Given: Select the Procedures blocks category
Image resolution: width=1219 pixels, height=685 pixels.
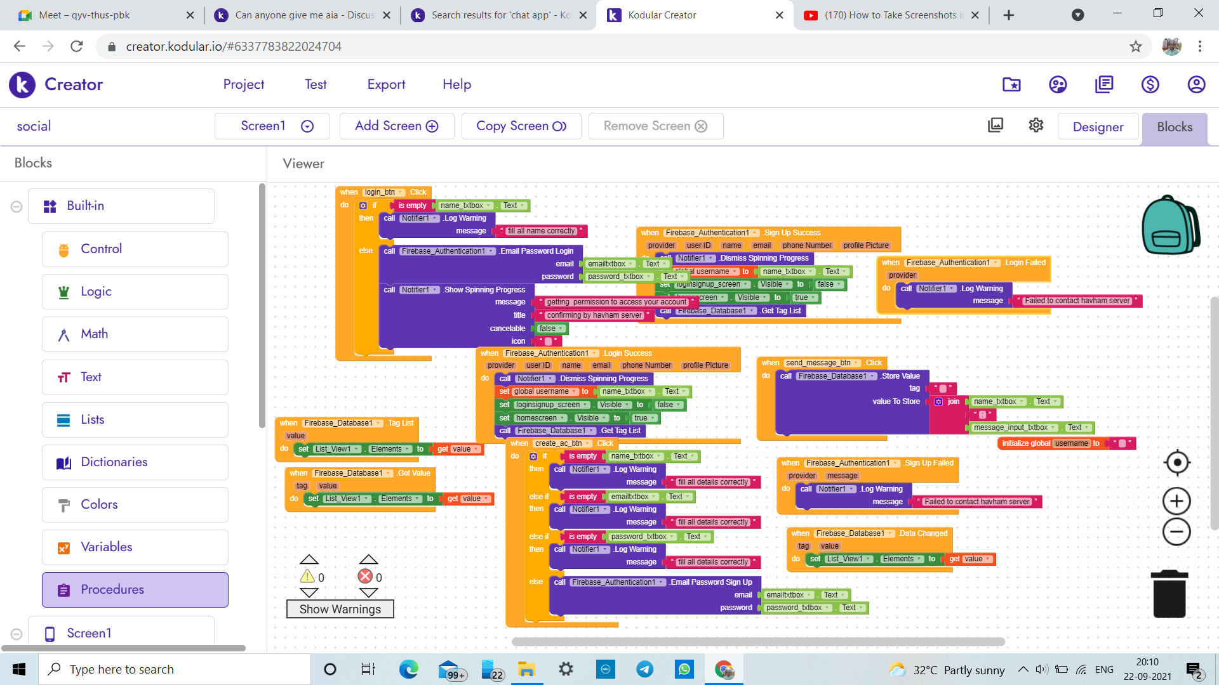Looking at the screenshot, I should [x=135, y=590].
